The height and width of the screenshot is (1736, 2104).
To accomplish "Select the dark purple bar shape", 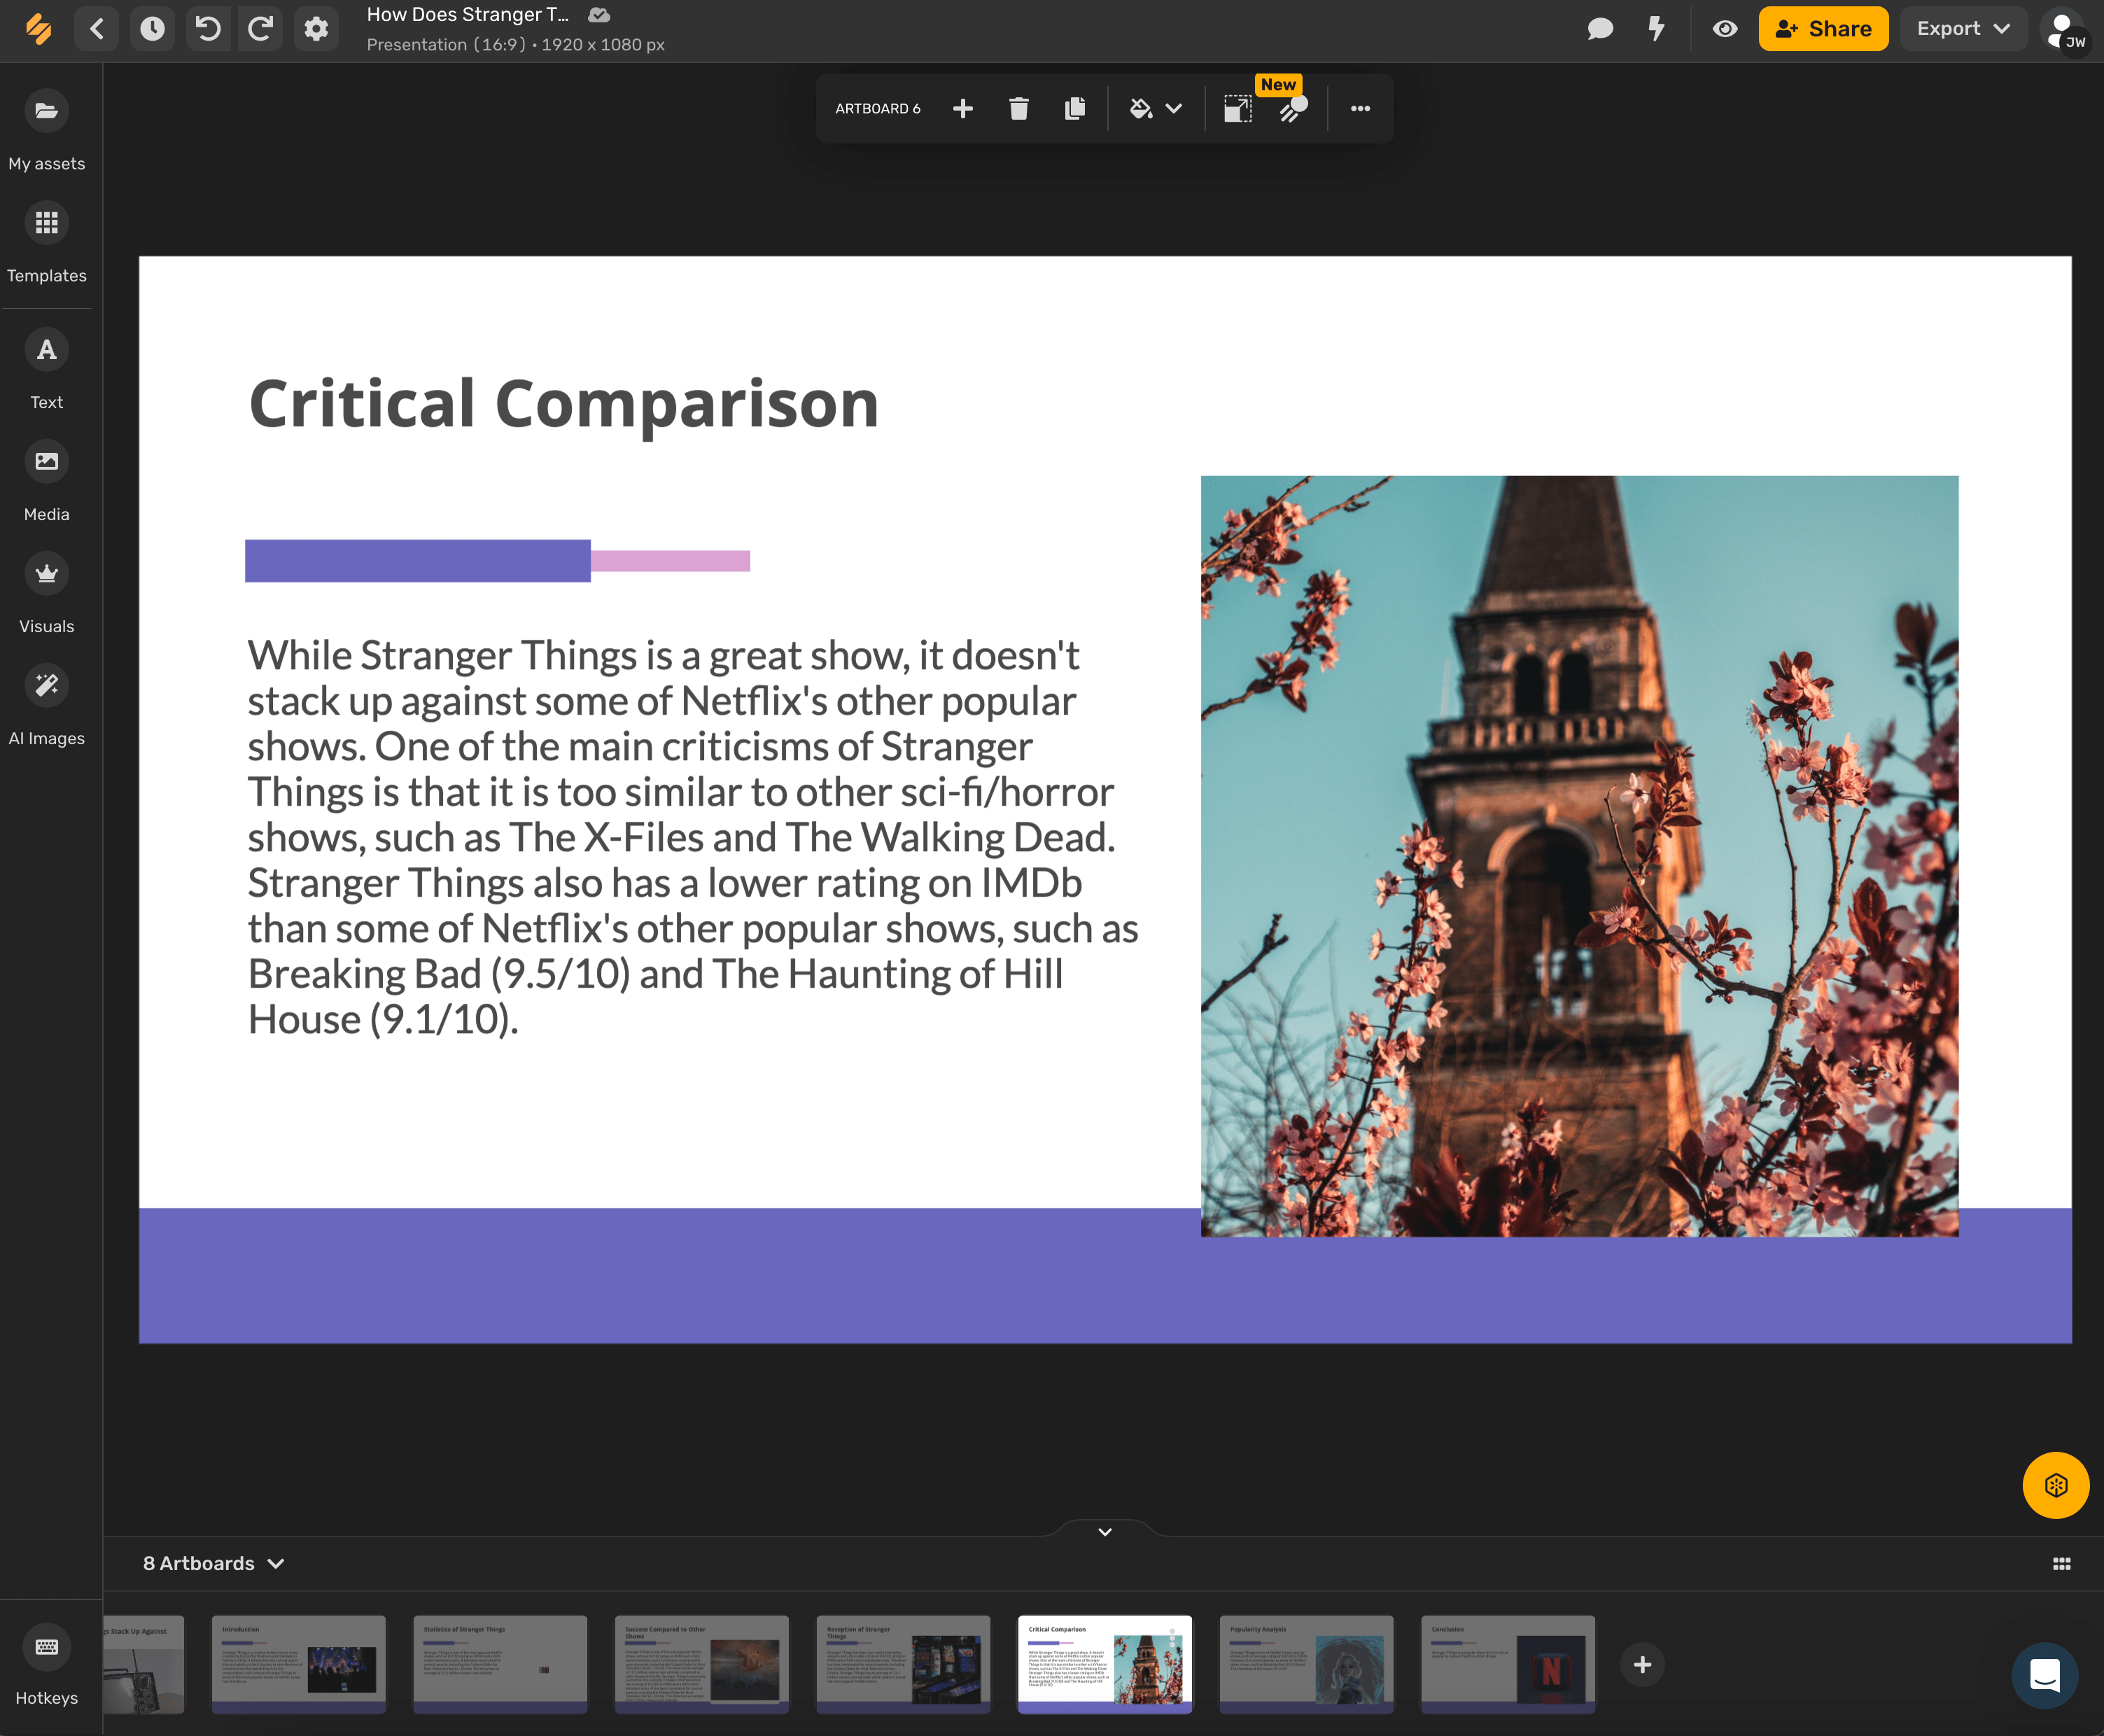I will coord(418,561).
